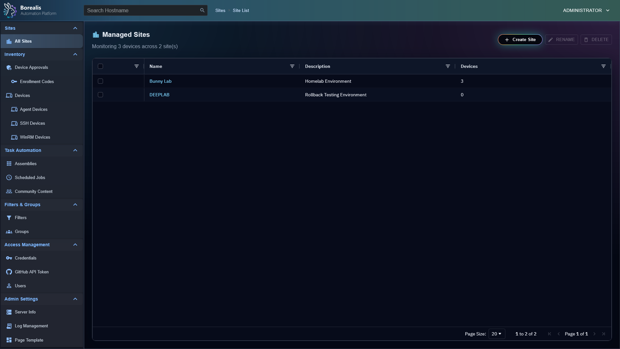This screenshot has height=349, width=620.
Task: Click the GitHub API Token octocat icon
Action: click(9, 272)
